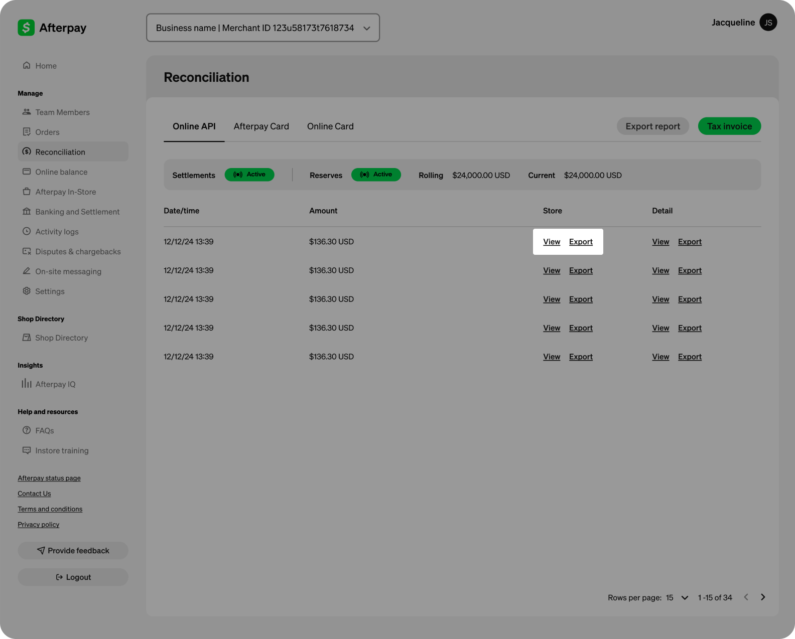Screen dimensions: 795x639
Task: Click the green Tax invoice button
Action: point(729,126)
